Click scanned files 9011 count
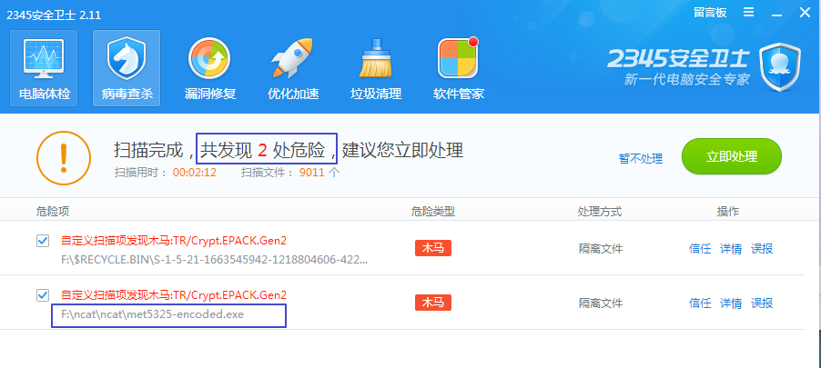 pos(312,173)
